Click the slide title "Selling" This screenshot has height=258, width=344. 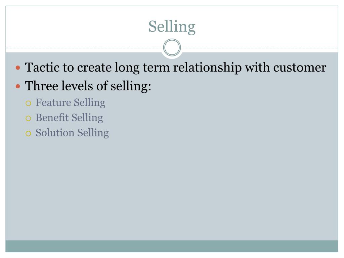[172, 27]
